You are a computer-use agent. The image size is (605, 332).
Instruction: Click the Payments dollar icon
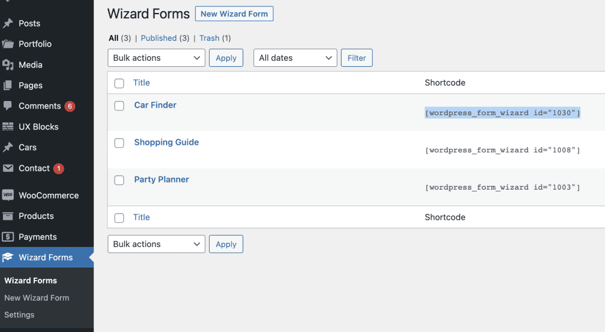point(8,237)
